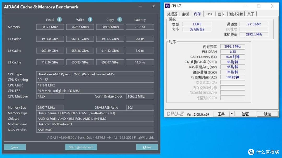
Task: Switch to 测試分數 tab in CPU-Z
Action: click(236, 14)
